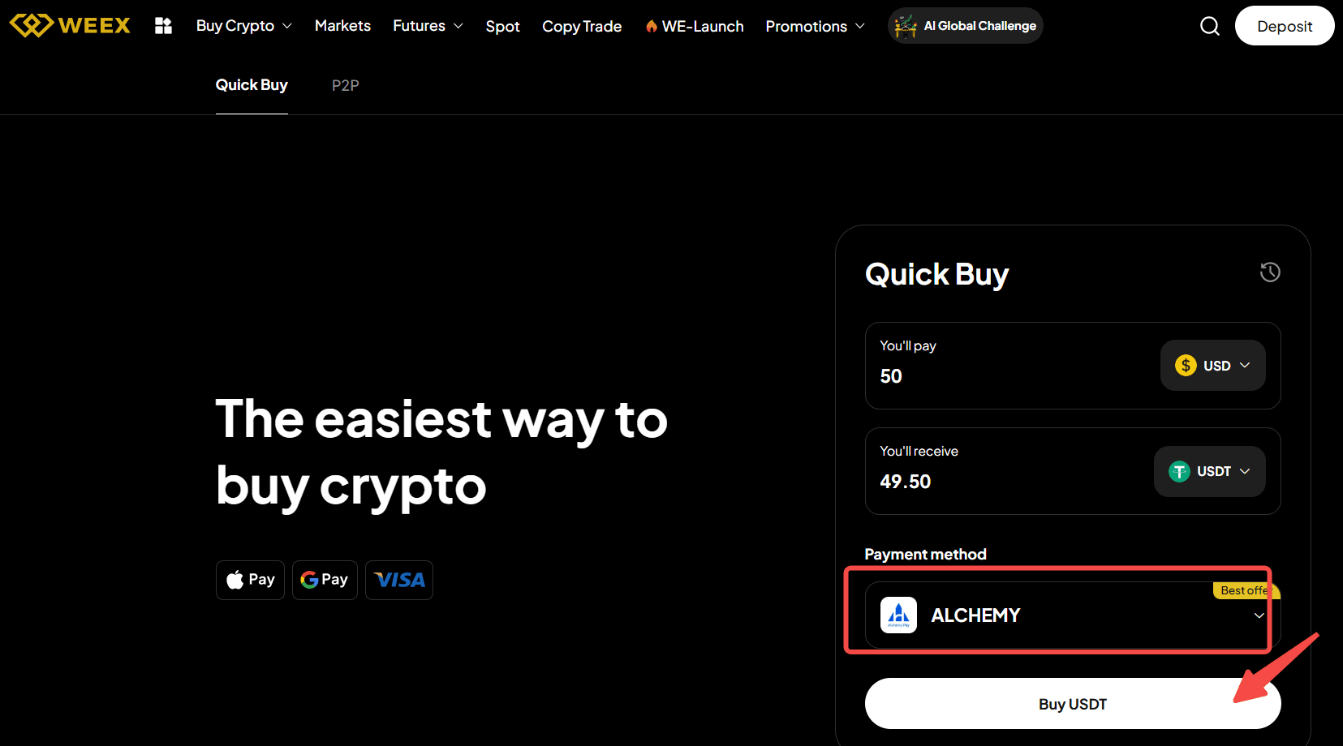Click the Google Pay badge
1343x746 pixels.
pyautogui.click(x=325, y=580)
